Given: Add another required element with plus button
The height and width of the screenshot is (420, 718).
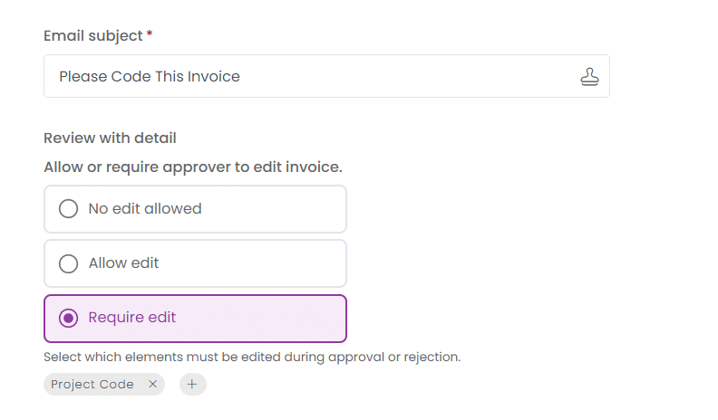Looking at the screenshot, I should click(x=192, y=384).
